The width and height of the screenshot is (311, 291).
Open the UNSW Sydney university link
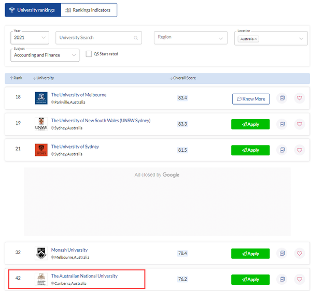point(101,121)
